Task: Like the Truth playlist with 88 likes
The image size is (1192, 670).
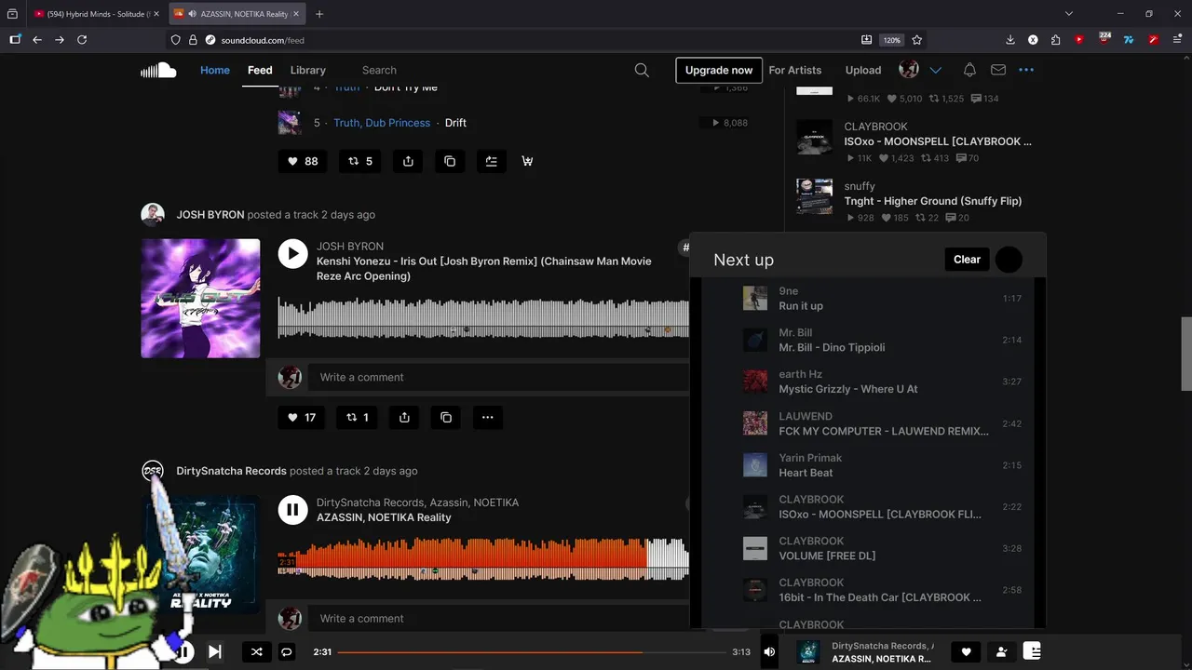Action: pos(302,161)
